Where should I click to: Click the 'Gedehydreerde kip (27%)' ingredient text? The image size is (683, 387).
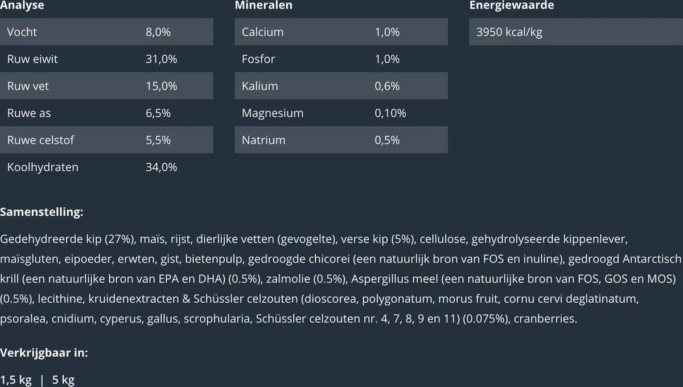point(68,238)
